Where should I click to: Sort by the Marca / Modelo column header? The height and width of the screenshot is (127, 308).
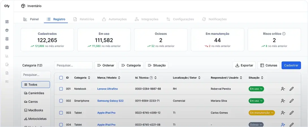[109, 78]
